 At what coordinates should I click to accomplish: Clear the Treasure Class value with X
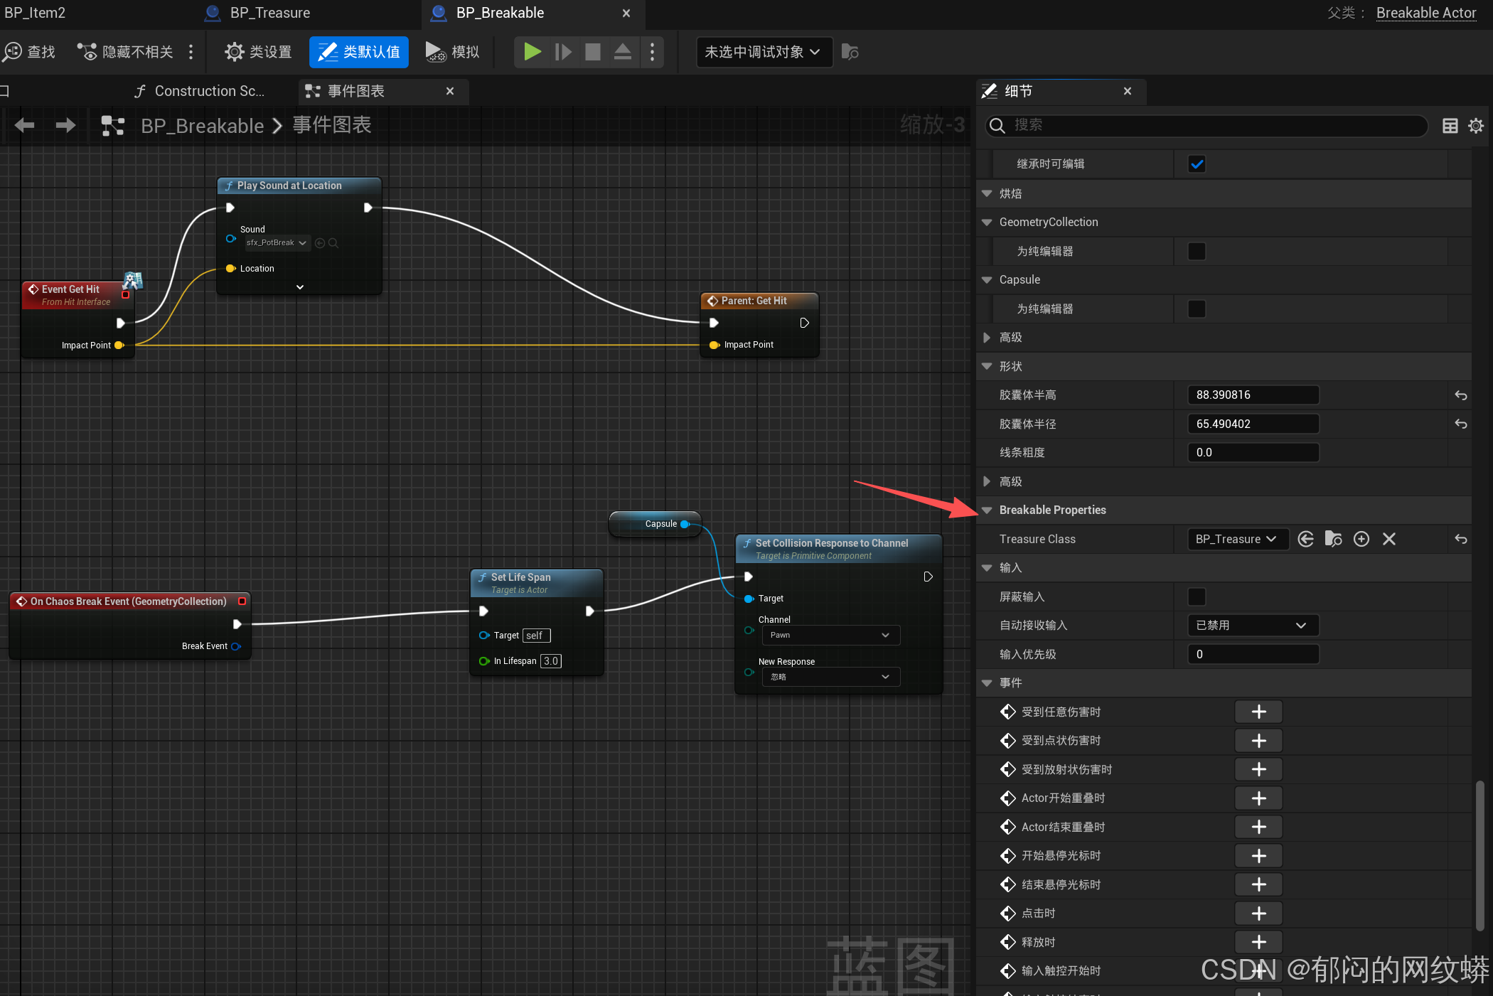point(1388,539)
